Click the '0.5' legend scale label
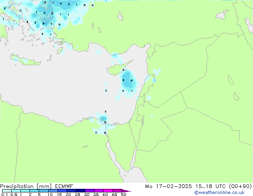 14,194
